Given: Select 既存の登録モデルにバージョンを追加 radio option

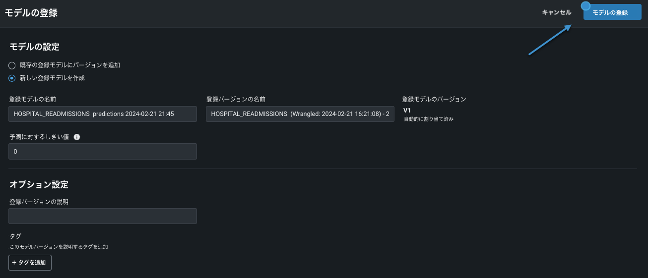Looking at the screenshot, I should click(12, 65).
